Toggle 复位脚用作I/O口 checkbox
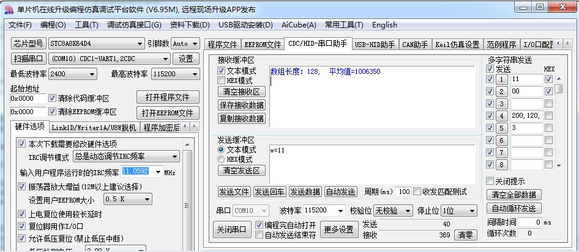The height and width of the screenshot is (252, 579). click(22, 226)
